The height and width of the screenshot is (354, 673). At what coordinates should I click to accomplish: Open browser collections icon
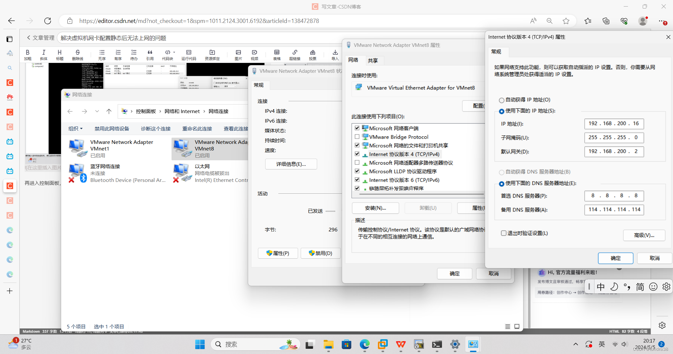(x=606, y=21)
